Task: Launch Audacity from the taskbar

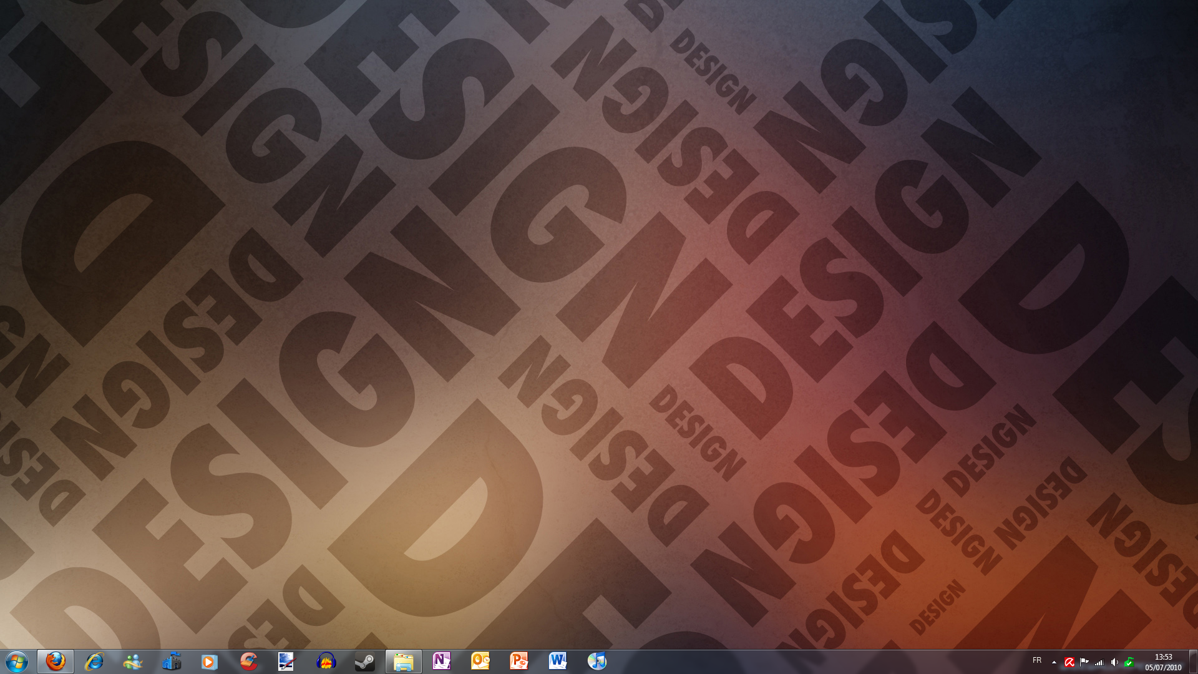Action: (x=326, y=662)
